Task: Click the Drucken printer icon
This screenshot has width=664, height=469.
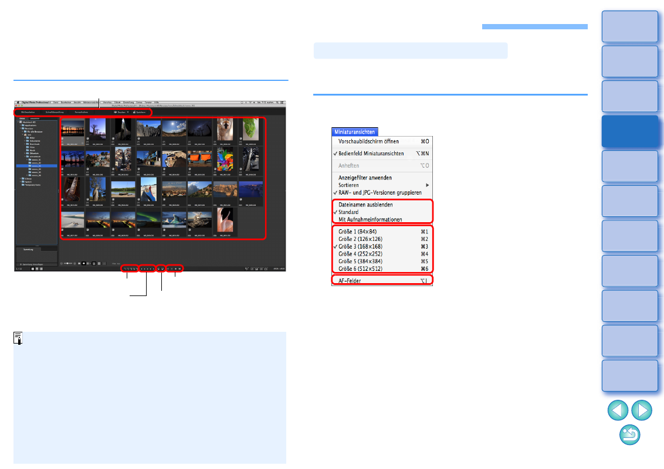Action: coord(116,112)
